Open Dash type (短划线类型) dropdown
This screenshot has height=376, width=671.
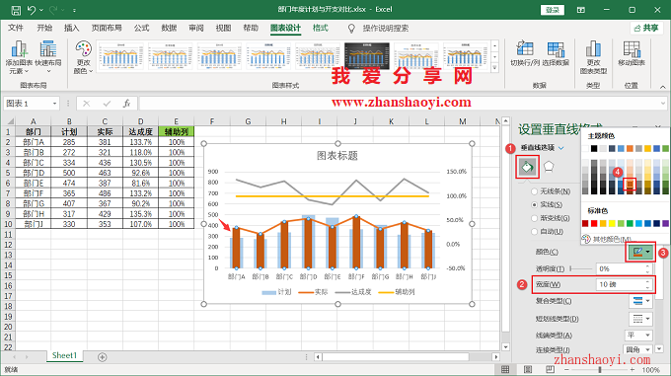tap(640, 319)
